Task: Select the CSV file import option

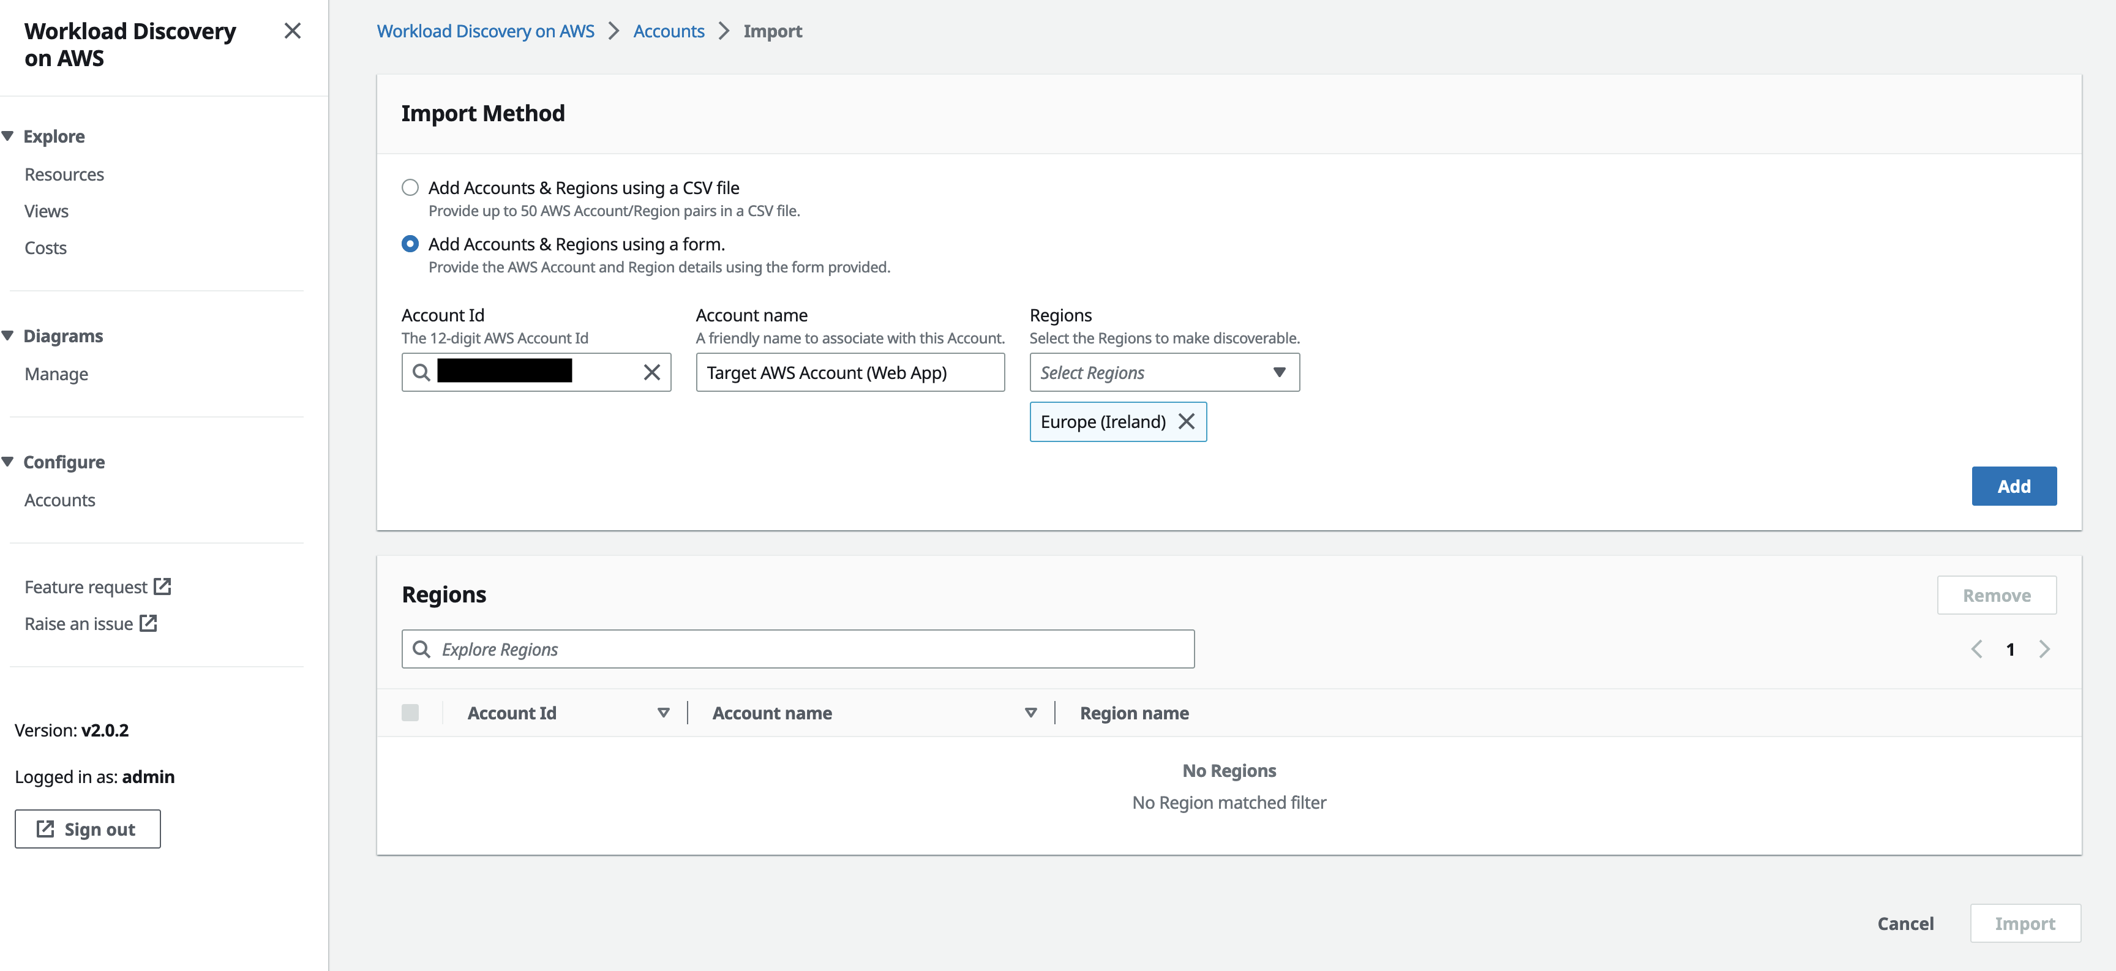Action: click(410, 187)
